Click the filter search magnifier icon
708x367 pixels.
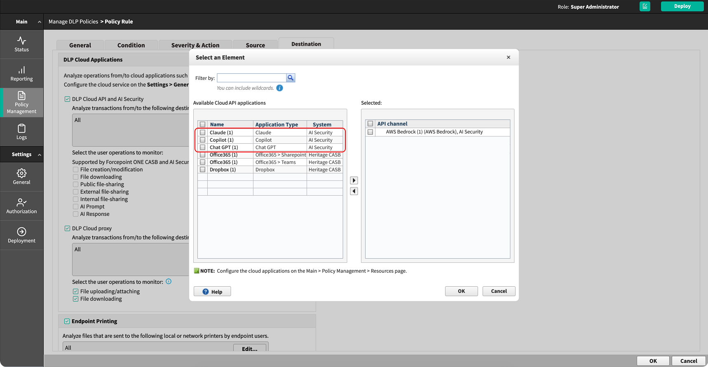(291, 78)
